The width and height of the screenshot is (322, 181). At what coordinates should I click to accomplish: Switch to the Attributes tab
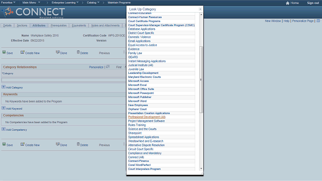[x=39, y=26]
